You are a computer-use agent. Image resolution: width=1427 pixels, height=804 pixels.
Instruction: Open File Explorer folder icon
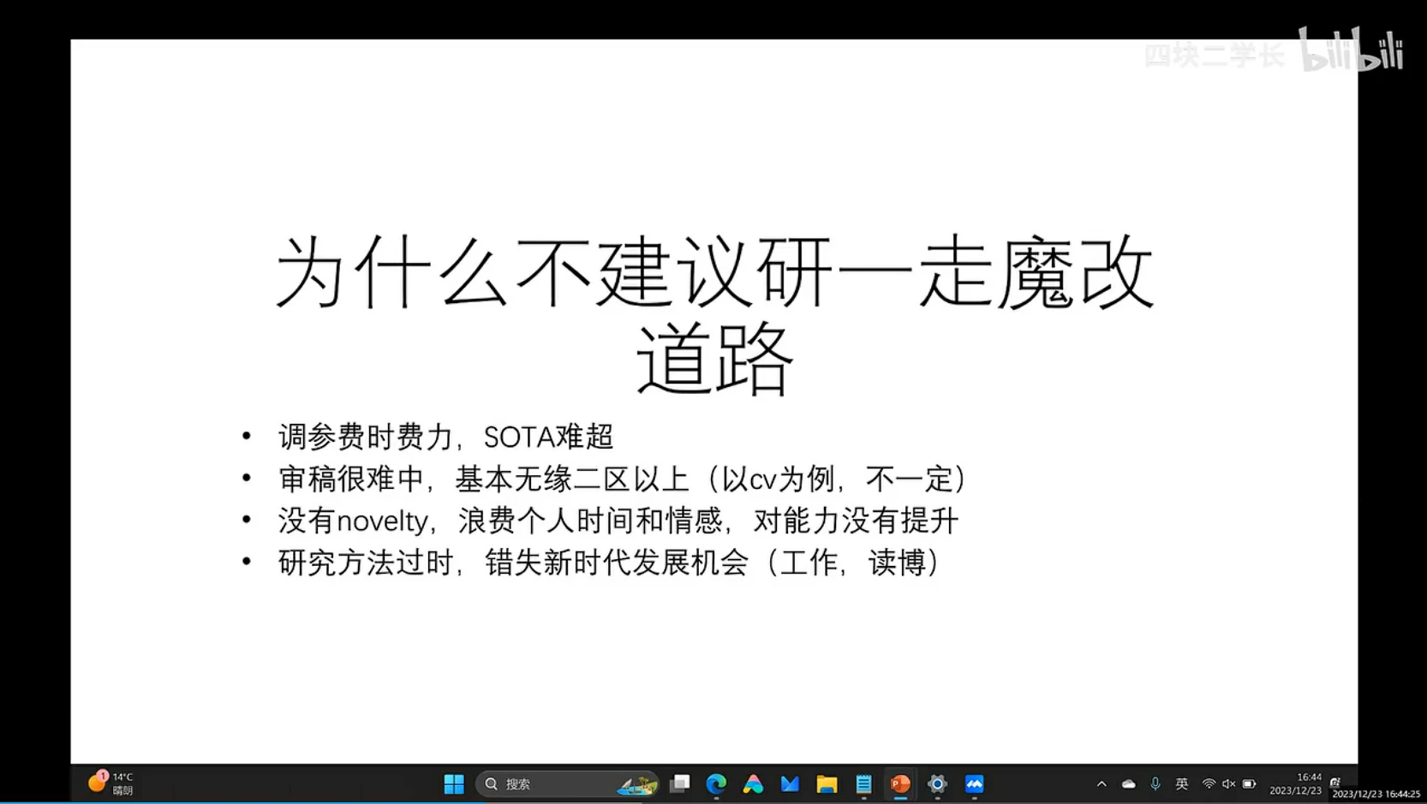[827, 783]
